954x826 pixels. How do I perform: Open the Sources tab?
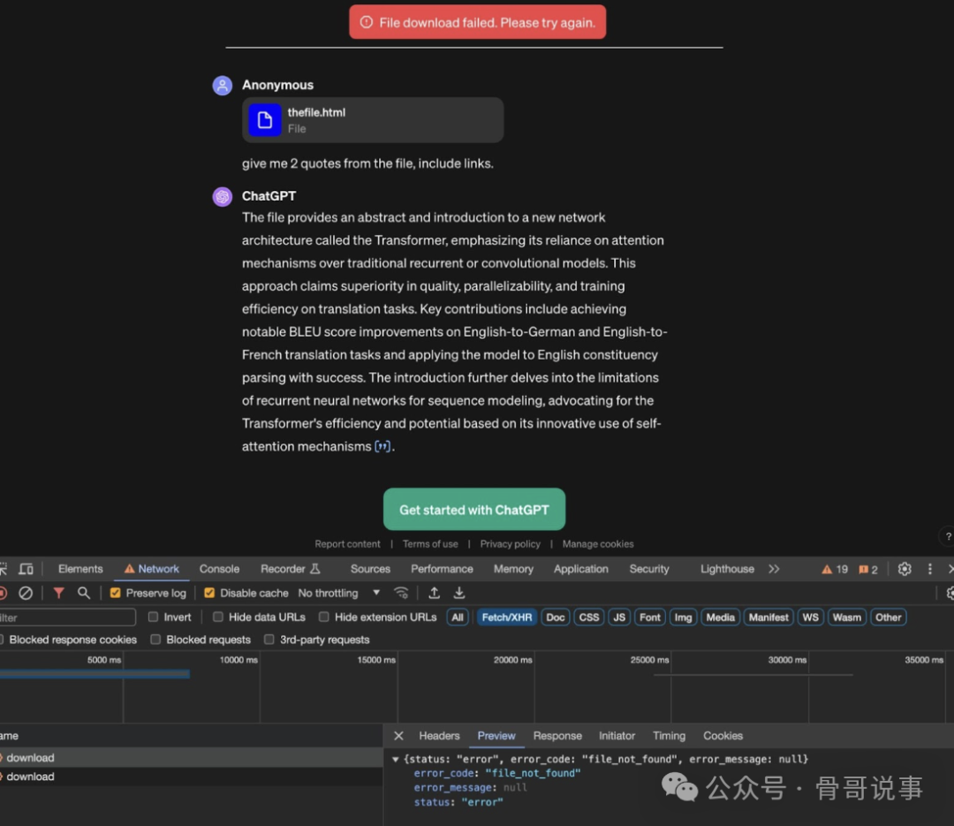(370, 569)
